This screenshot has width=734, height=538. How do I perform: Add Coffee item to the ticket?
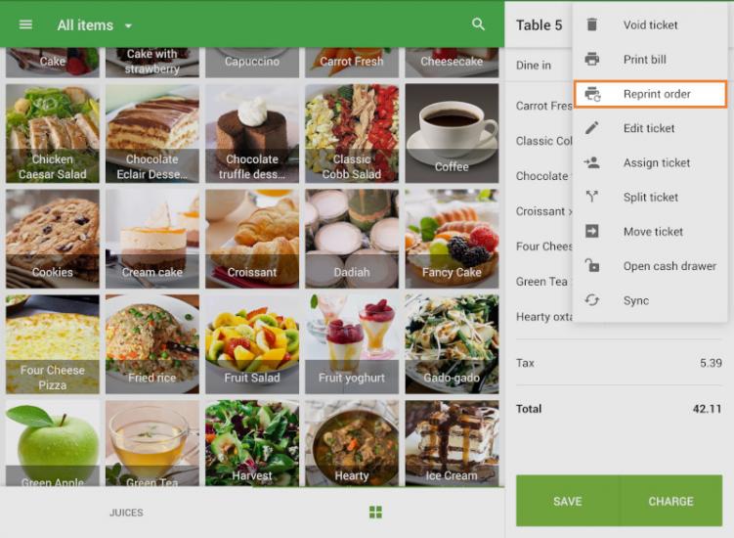(x=452, y=134)
